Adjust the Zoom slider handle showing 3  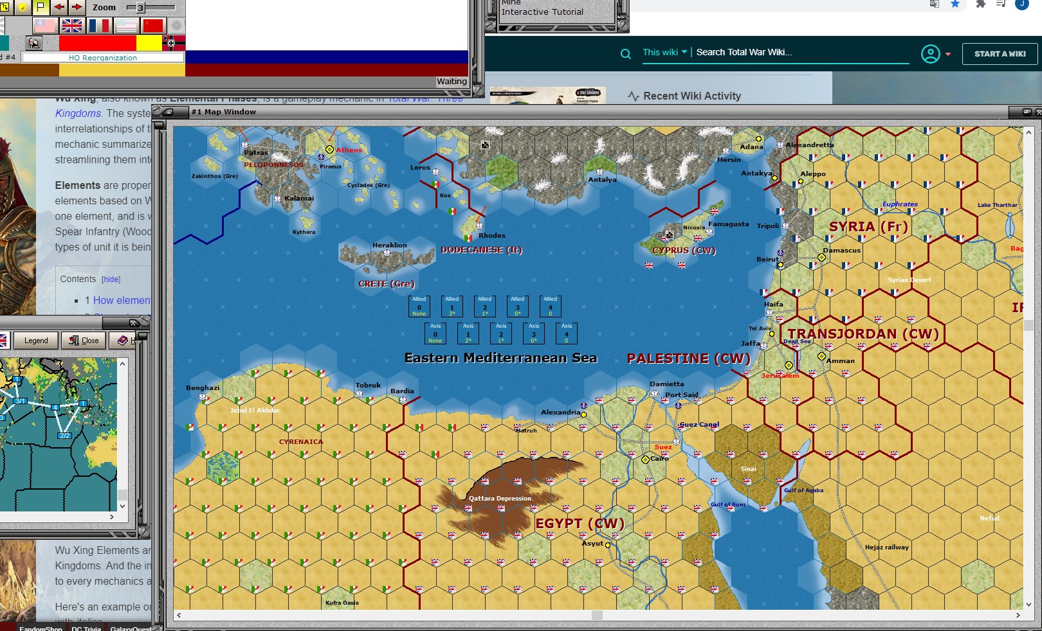tap(140, 8)
